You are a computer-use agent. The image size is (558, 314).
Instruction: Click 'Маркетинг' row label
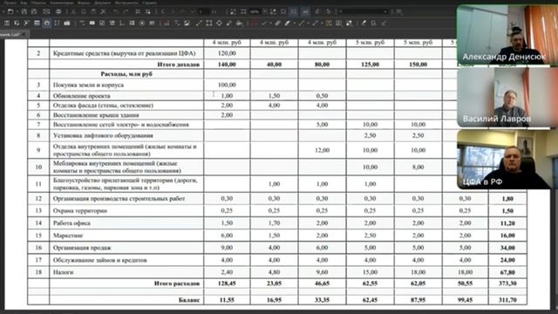(68, 235)
